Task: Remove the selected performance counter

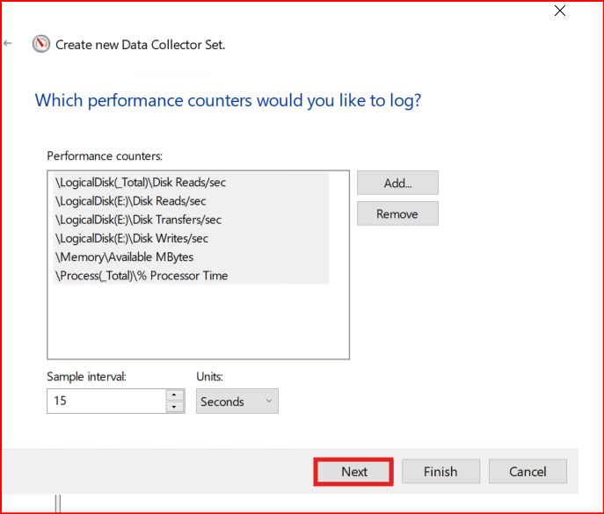Action: [397, 214]
